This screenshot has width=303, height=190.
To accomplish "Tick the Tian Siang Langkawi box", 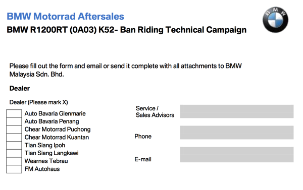I will 14,153.
